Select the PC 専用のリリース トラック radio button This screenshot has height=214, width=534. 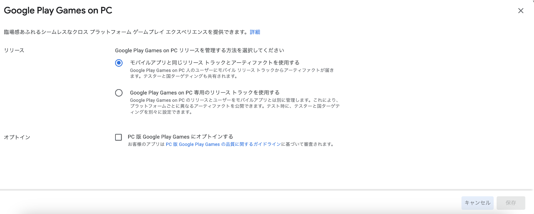coord(119,93)
